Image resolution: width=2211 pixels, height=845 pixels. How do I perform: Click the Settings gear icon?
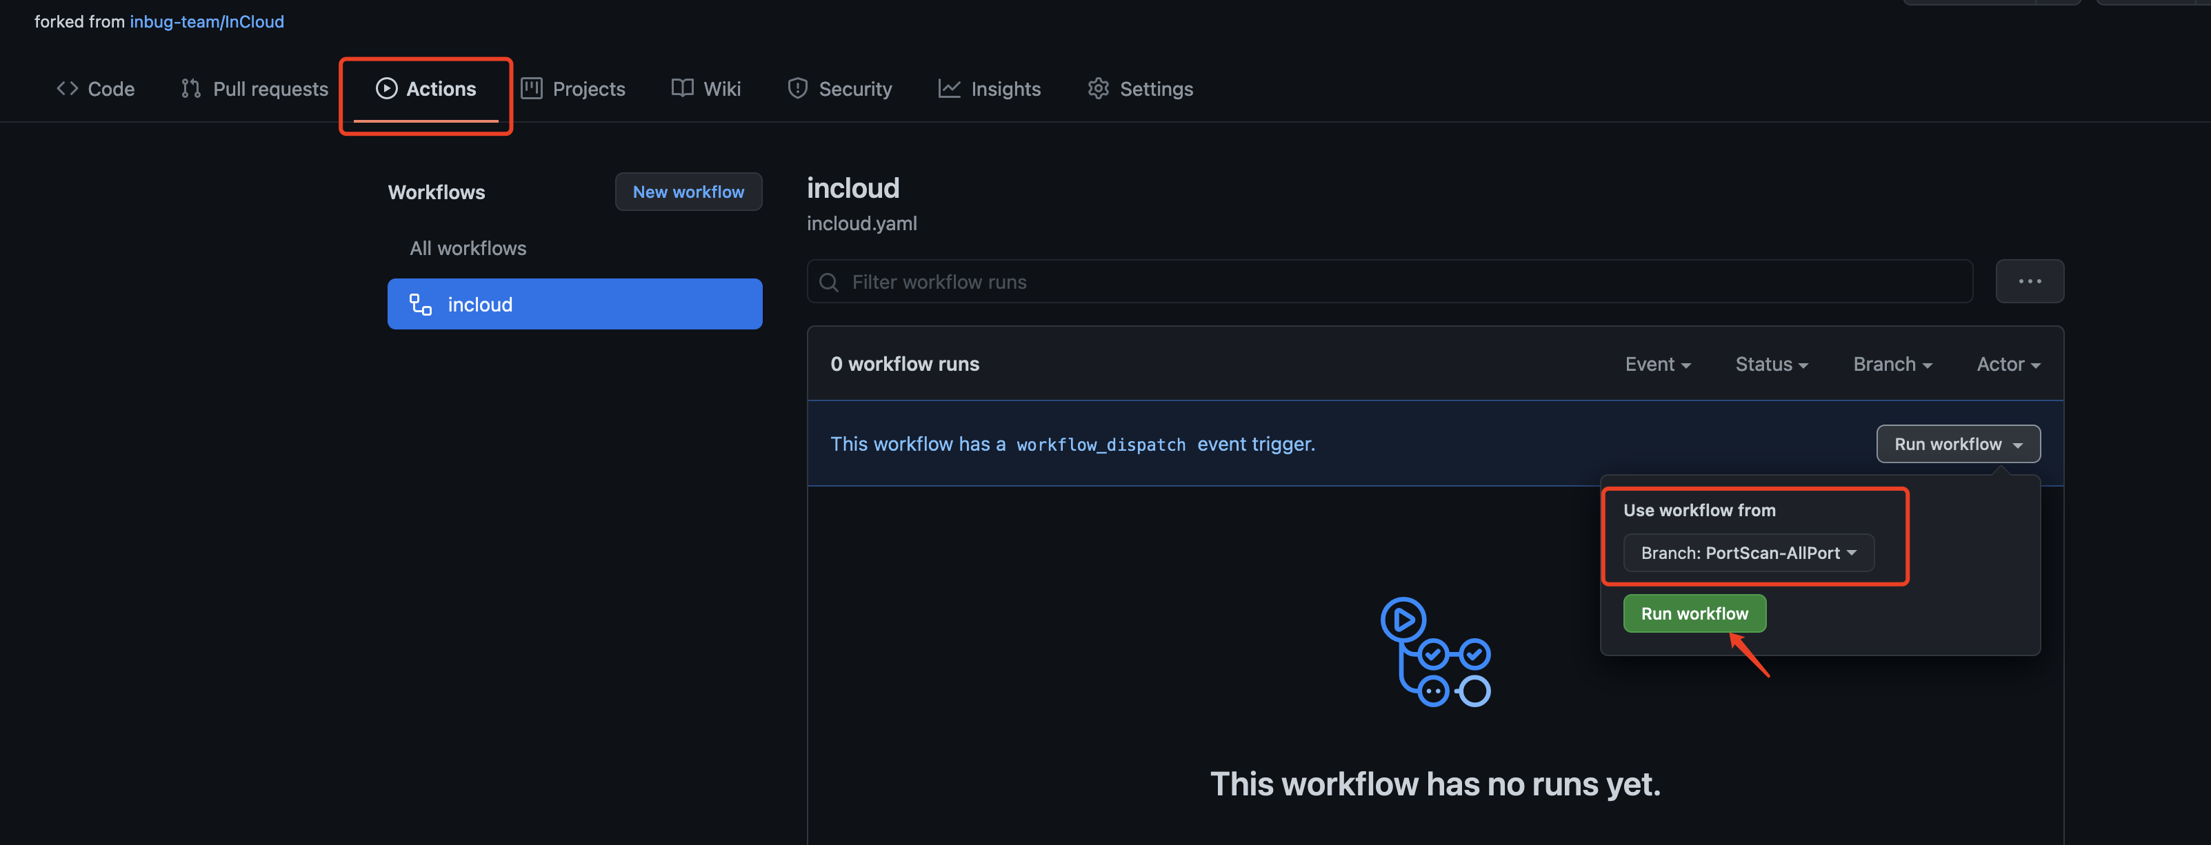tap(1098, 88)
